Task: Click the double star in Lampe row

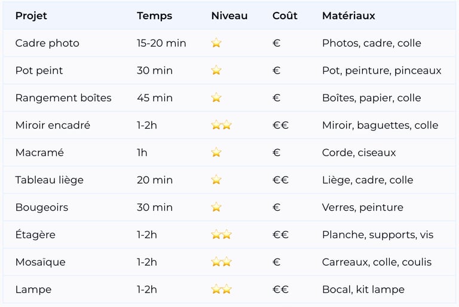Action: (221, 290)
